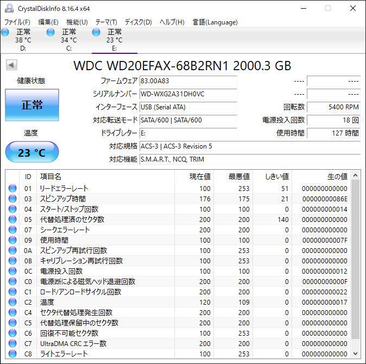Click the interface field USB (Serial ATA)
The width and height of the screenshot is (366, 364).
tap(188, 107)
